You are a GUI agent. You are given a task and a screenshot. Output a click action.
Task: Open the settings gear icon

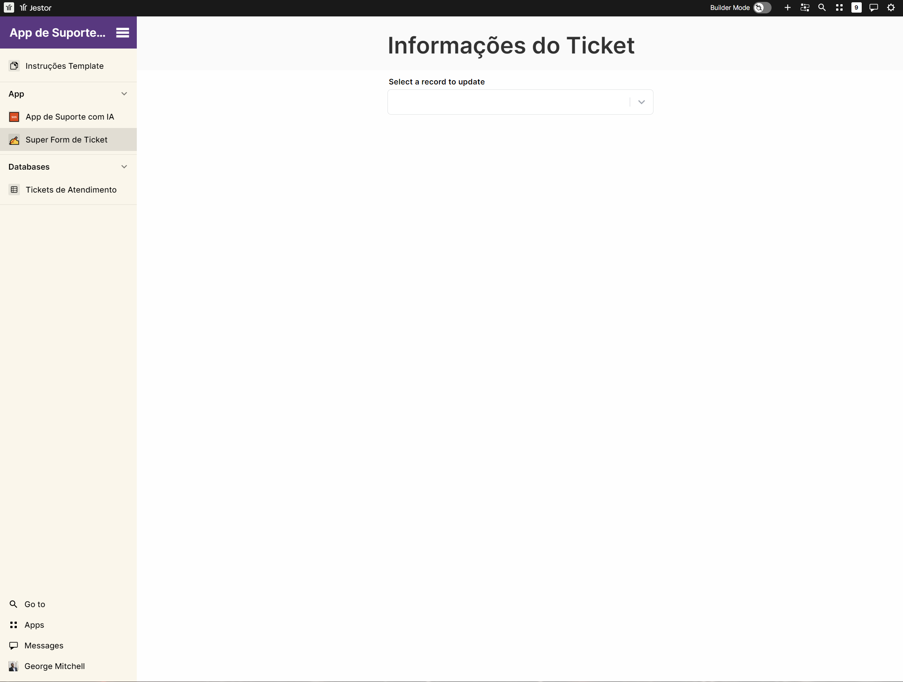(x=891, y=8)
